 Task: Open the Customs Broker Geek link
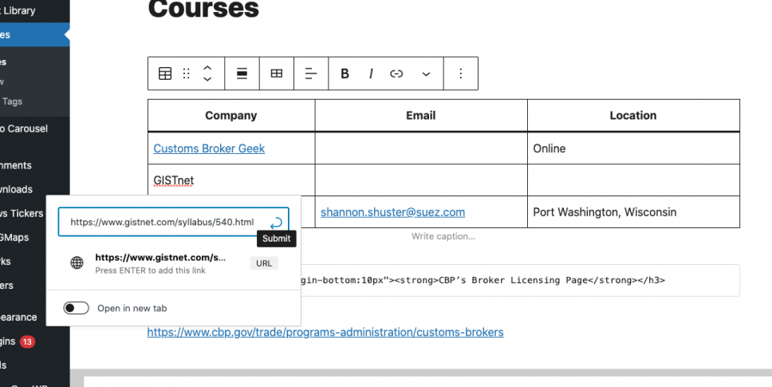(209, 148)
